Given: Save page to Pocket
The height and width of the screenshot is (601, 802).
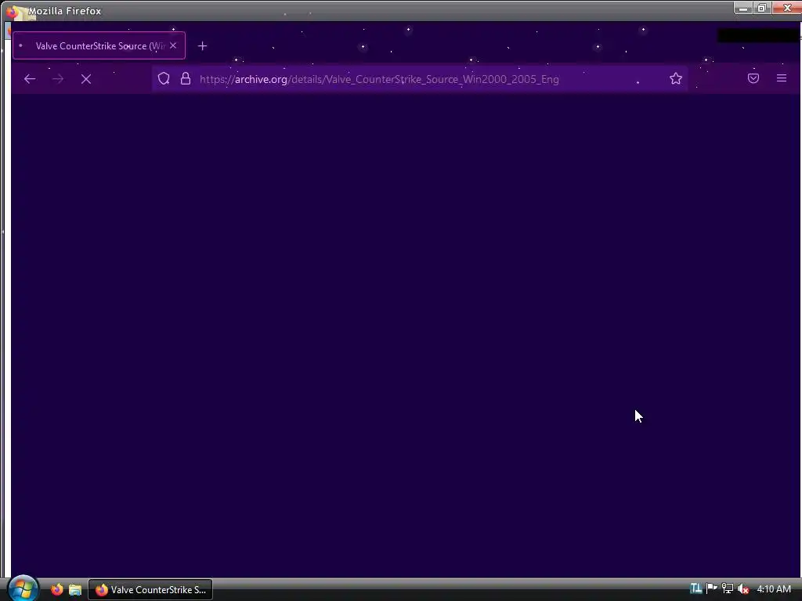Looking at the screenshot, I should (753, 78).
